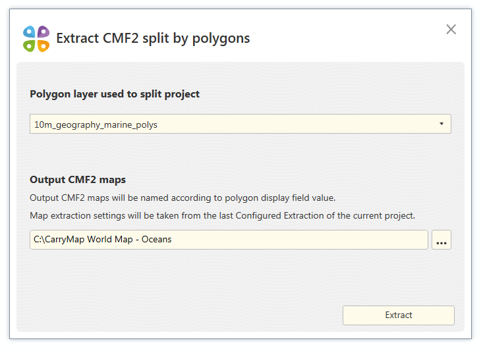Open the output folder browse ellipsis button
483x349 pixels.
coord(441,240)
